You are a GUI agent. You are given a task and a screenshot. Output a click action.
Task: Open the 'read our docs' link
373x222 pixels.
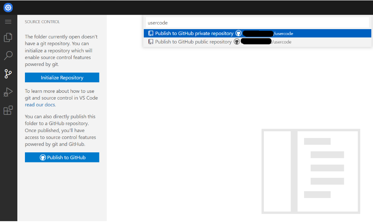pos(40,105)
